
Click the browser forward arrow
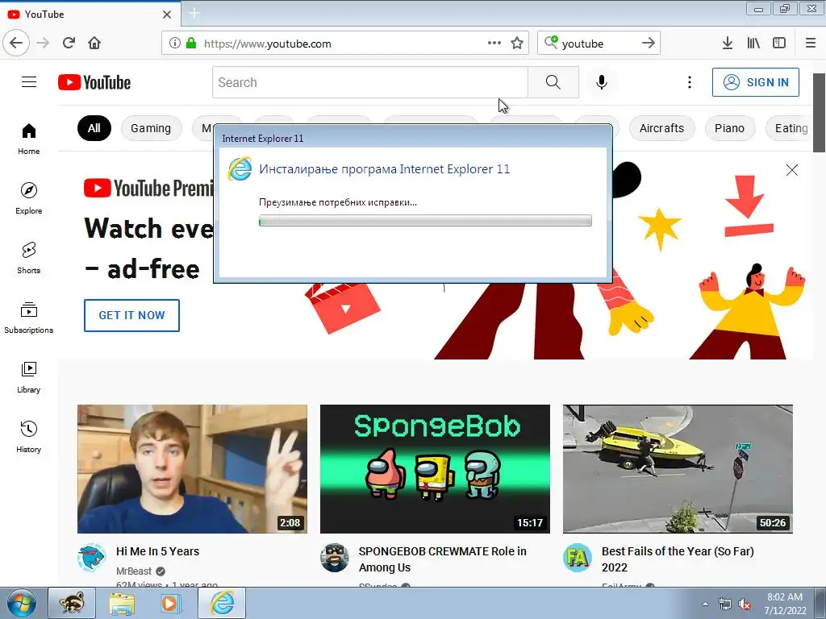pyautogui.click(x=43, y=43)
